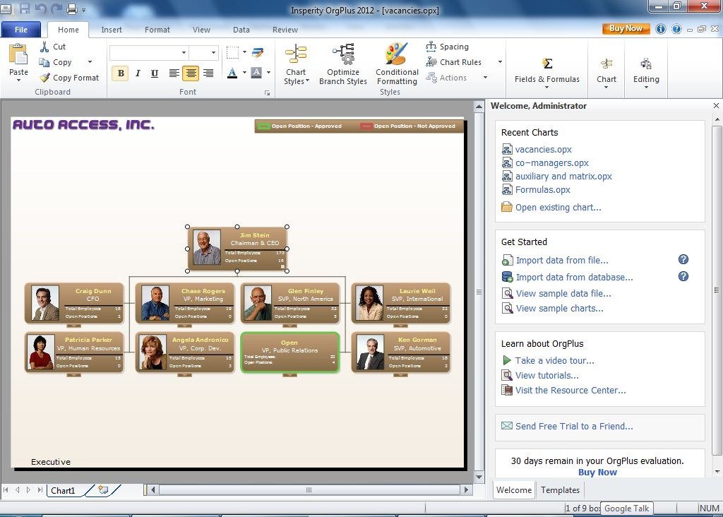Align box text to the right
The image size is (723, 517).
(x=208, y=73)
